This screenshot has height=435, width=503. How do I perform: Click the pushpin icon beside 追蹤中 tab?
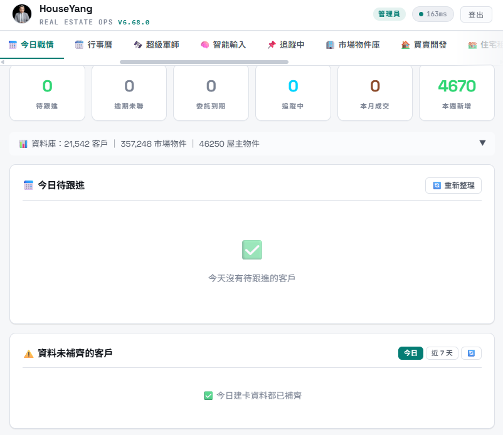pyautogui.click(x=272, y=45)
